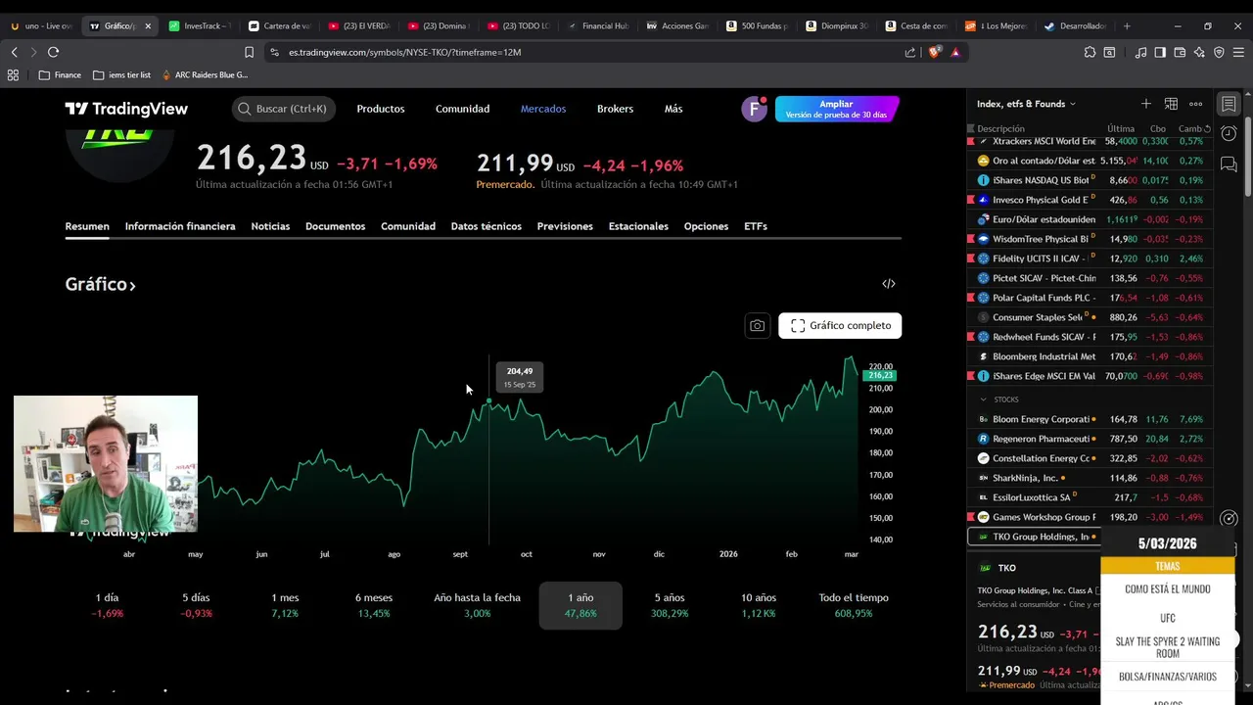Toggle the flag on Polar Capital Funds row
The width and height of the screenshot is (1253, 705).
coord(971,298)
